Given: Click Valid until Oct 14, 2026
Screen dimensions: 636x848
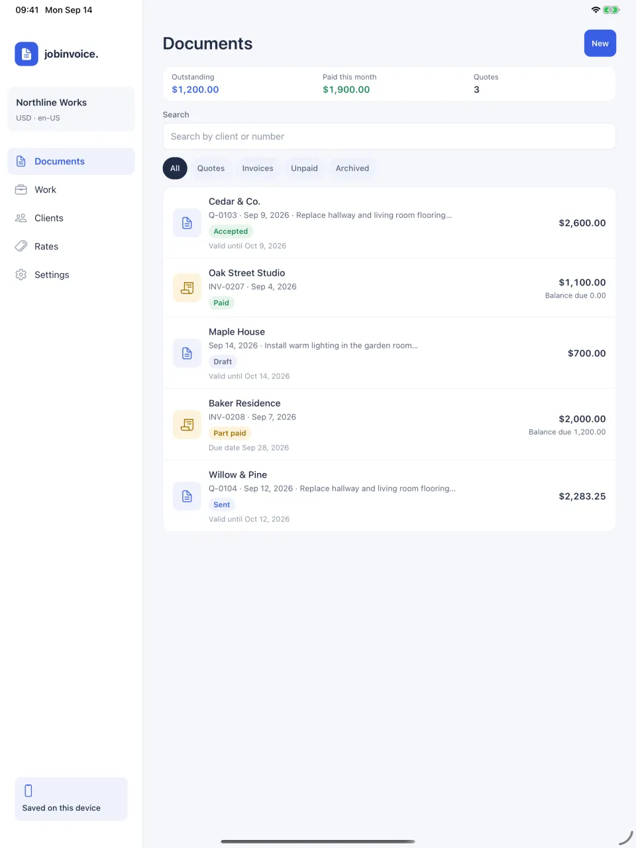Looking at the screenshot, I should (x=249, y=376).
